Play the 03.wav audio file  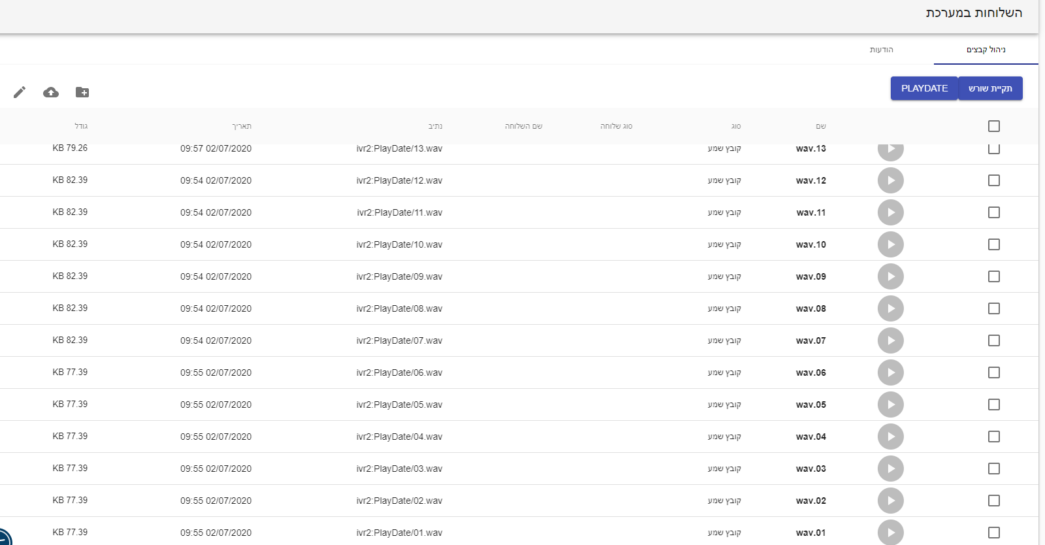[890, 469]
